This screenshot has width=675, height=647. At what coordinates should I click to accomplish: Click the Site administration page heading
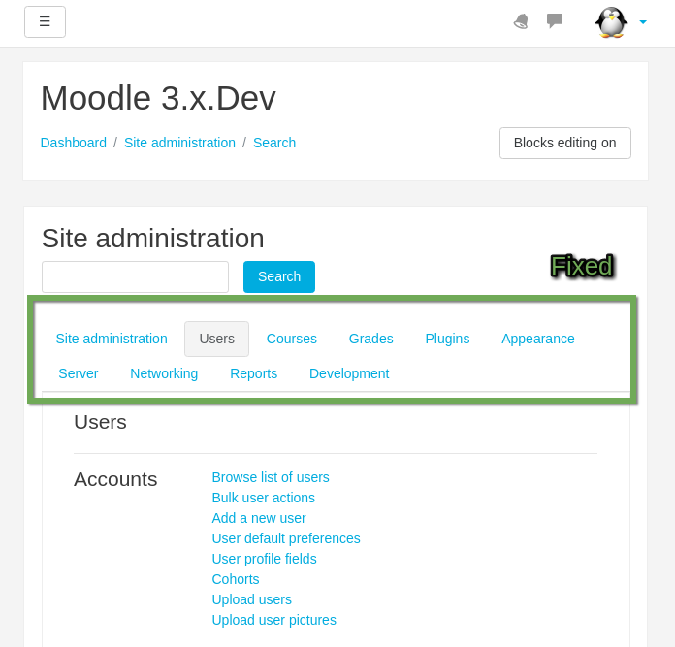152,238
